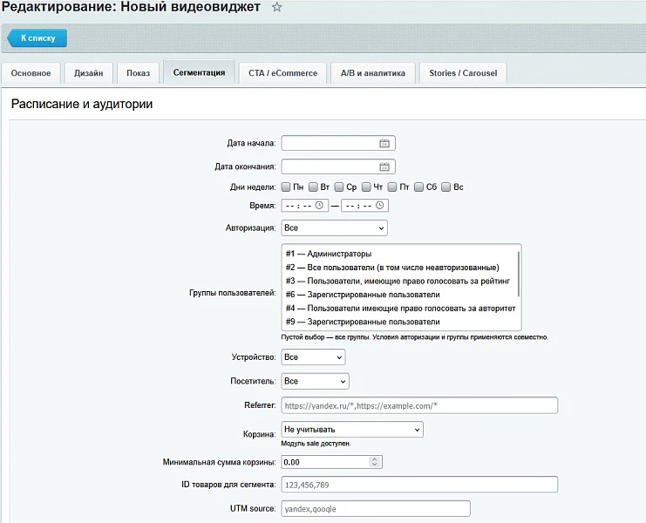Focus the start time input
646x523 pixels.
(x=304, y=205)
